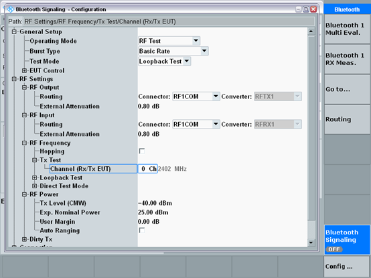
Task: Collapse the General Setup node
Action: click(x=14, y=31)
